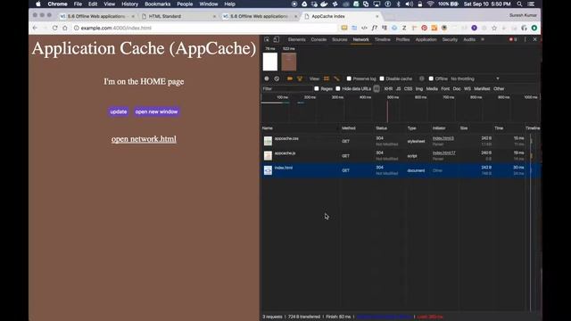Open the Sources panel tab
The width and height of the screenshot is (571, 321).
[339, 39]
